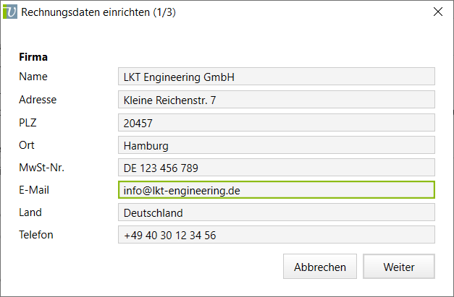Screen dimensions: 454x297
Task: Click the E-Mail label
Action: click(x=34, y=190)
